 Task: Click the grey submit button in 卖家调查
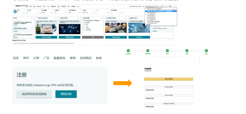(x=93, y=37)
